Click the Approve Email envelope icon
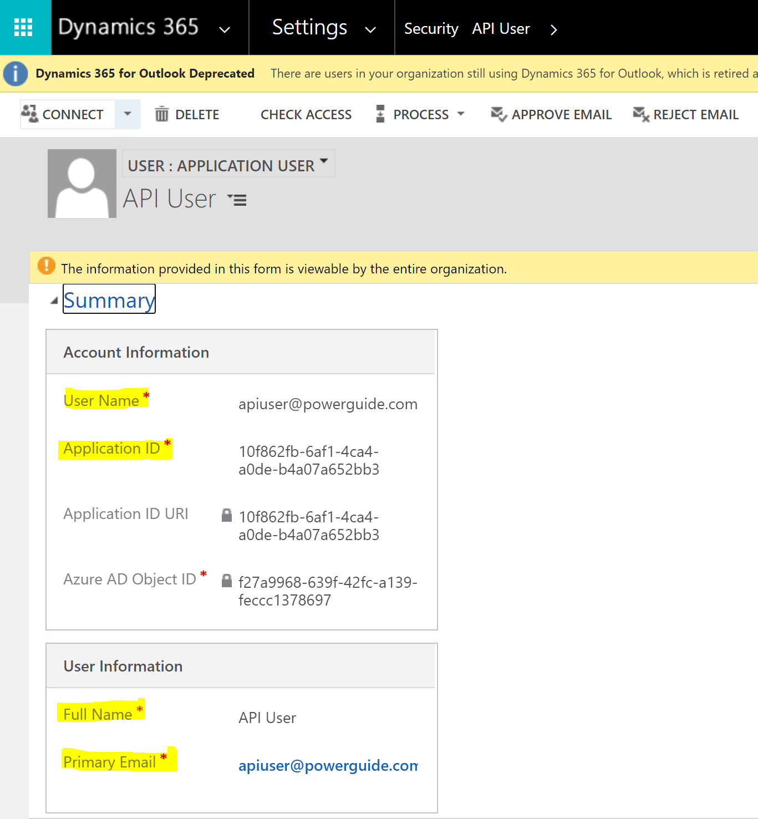 tap(497, 114)
